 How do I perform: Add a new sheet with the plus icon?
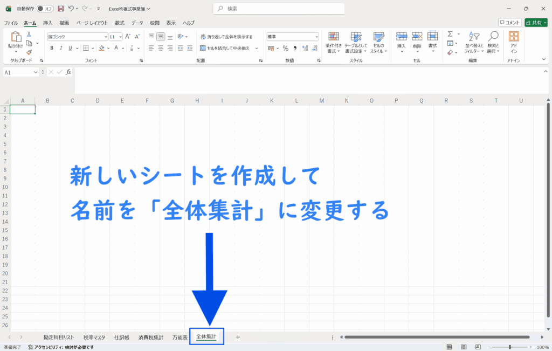pyautogui.click(x=238, y=337)
